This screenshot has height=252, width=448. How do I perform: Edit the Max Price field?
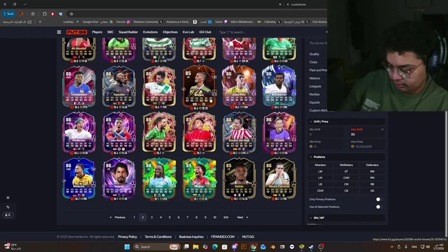[x=367, y=147]
